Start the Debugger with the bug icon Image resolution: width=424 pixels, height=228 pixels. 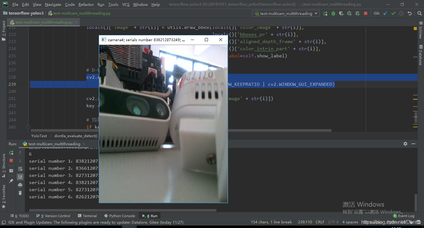click(x=333, y=13)
